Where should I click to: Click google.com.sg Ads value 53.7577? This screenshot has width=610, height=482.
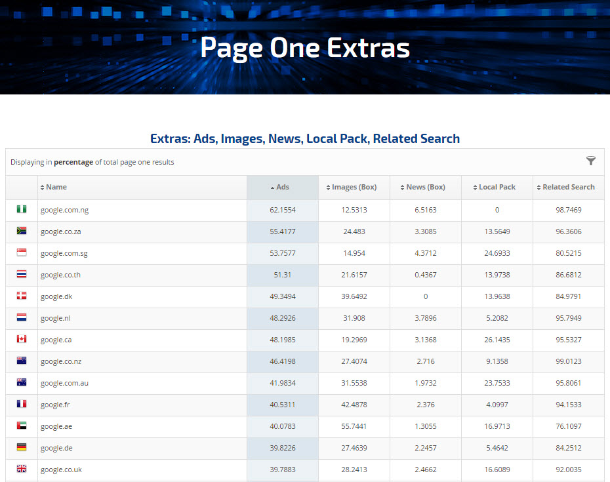[x=283, y=254]
